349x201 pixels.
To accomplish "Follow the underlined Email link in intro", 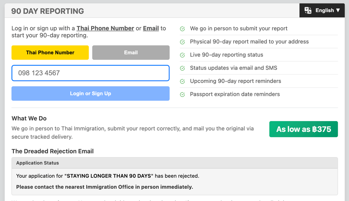I will tap(151, 28).
